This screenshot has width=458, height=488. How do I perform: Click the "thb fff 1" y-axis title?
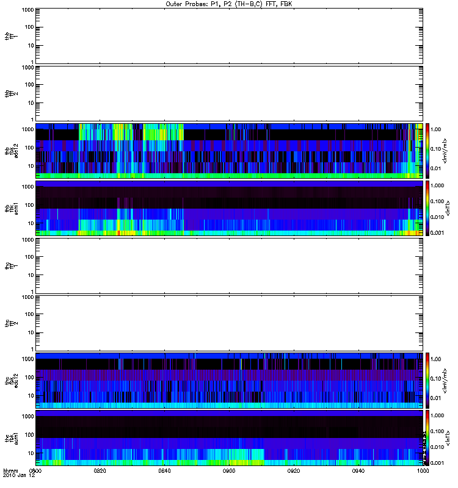(x=11, y=36)
